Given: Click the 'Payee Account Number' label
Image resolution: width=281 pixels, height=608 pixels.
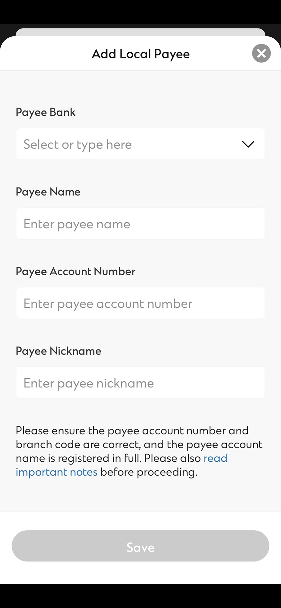Looking at the screenshot, I should (75, 271).
